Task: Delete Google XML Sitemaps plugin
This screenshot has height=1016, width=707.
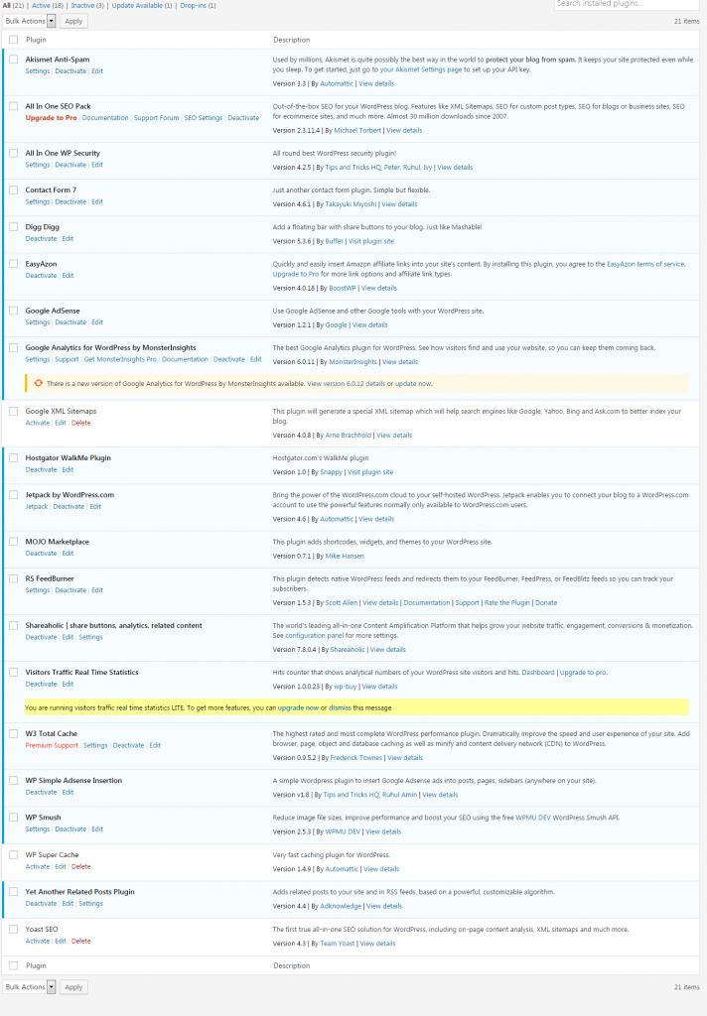Action: click(x=81, y=423)
